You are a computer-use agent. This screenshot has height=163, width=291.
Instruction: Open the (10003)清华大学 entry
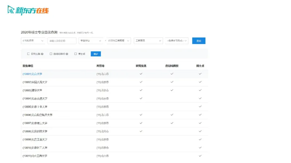click(x=32, y=90)
